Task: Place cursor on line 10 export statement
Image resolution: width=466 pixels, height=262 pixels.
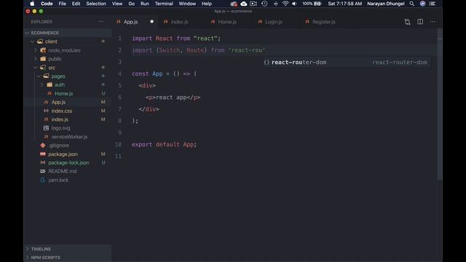Action: tap(164, 144)
